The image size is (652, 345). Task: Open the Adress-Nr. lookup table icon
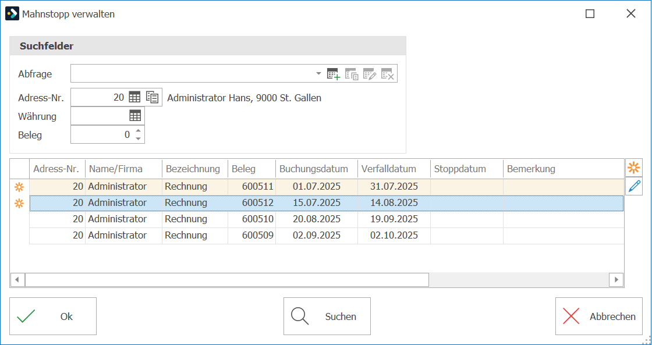(x=134, y=97)
